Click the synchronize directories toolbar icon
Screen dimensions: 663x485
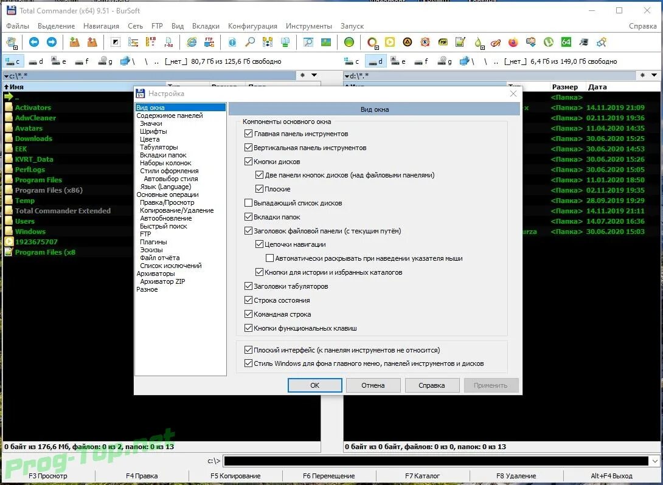click(268, 42)
